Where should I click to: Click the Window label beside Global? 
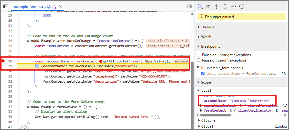pyautogui.click(x=281, y=126)
